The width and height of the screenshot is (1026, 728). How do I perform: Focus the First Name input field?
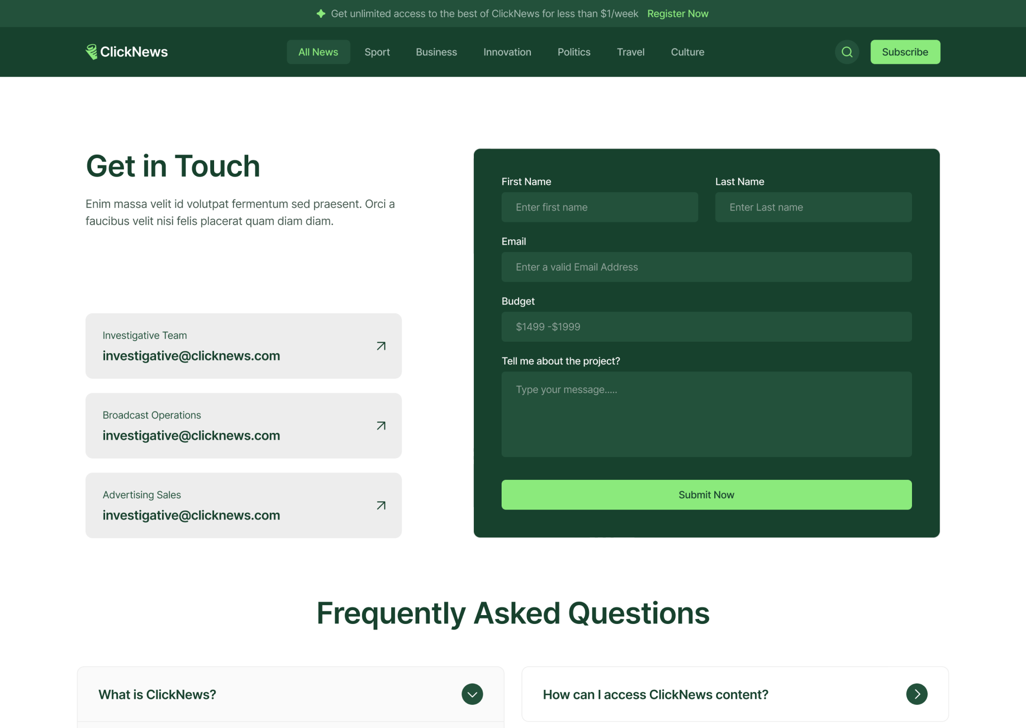tap(599, 208)
